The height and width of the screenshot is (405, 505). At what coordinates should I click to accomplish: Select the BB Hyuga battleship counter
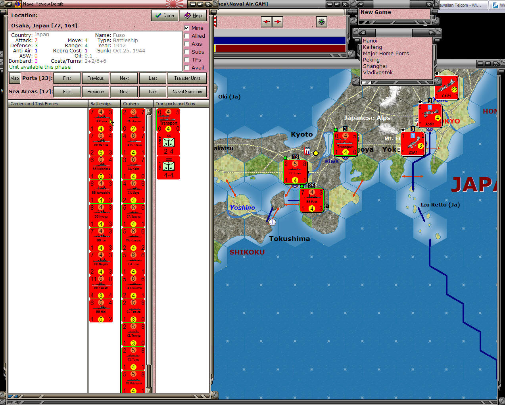pos(101,215)
